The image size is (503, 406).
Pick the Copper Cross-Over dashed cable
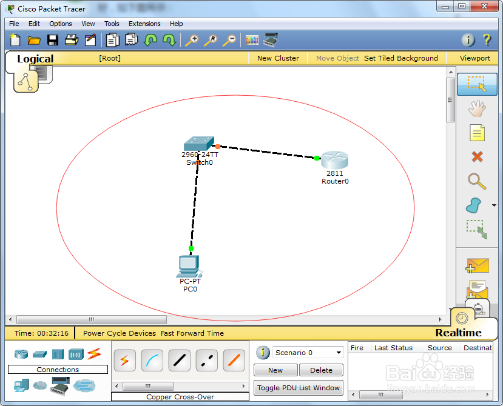(x=206, y=361)
